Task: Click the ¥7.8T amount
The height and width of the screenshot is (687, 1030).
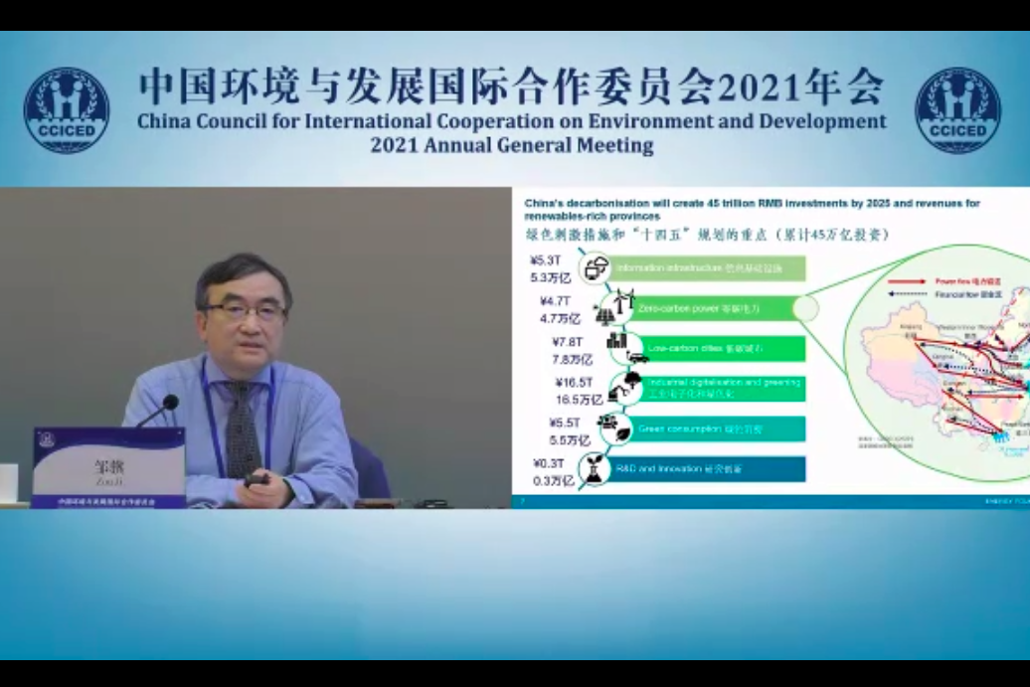Action: click(568, 342)
